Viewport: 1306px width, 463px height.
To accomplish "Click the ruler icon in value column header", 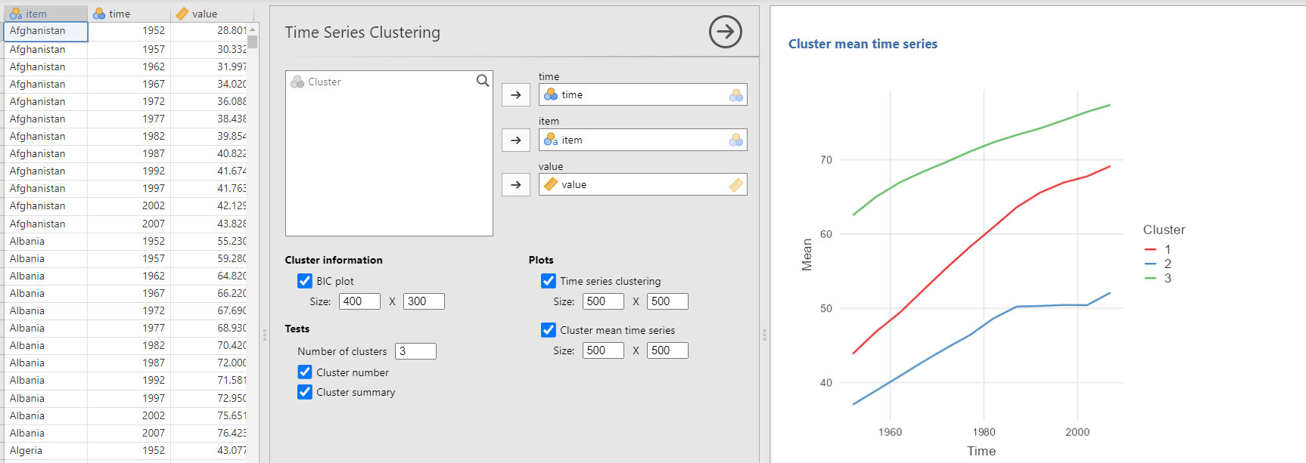I will tap(182, 14).
